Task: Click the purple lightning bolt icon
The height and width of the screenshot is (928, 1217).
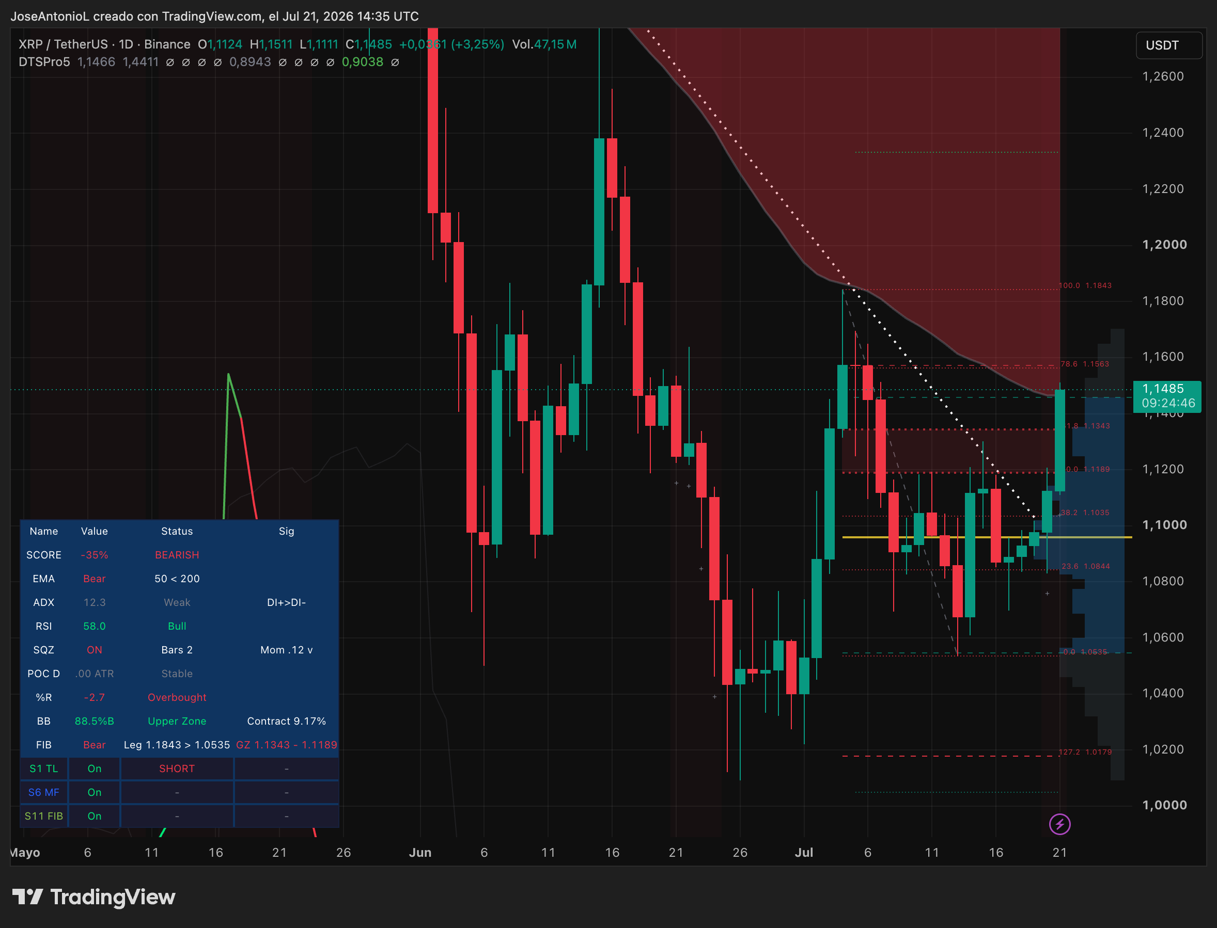Action: pos(1059,825)
